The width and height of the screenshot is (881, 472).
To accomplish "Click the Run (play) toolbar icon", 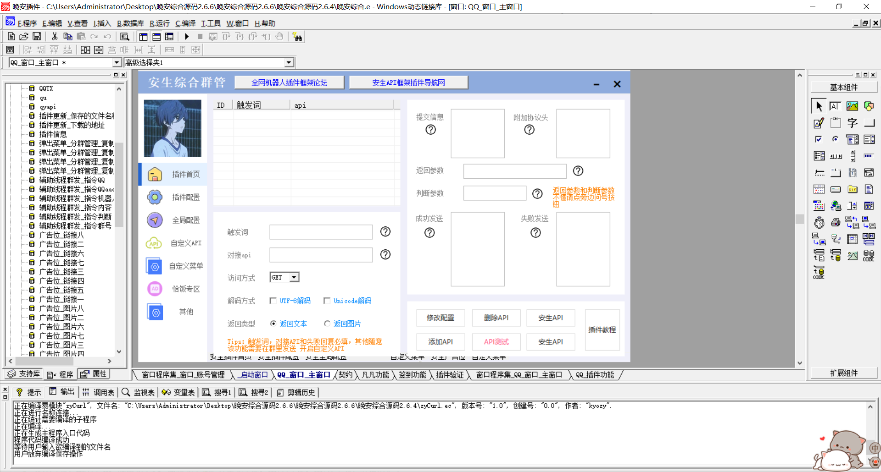I will pyautogui.click(x=187, y=37).
